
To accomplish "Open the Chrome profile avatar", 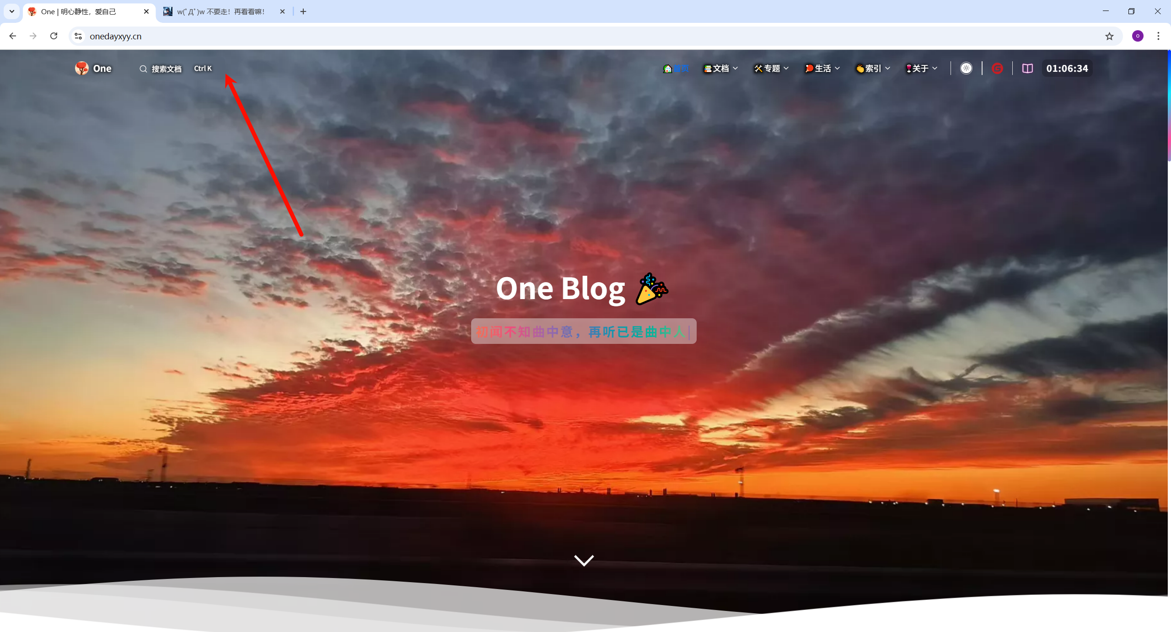I will point(1138,36).
